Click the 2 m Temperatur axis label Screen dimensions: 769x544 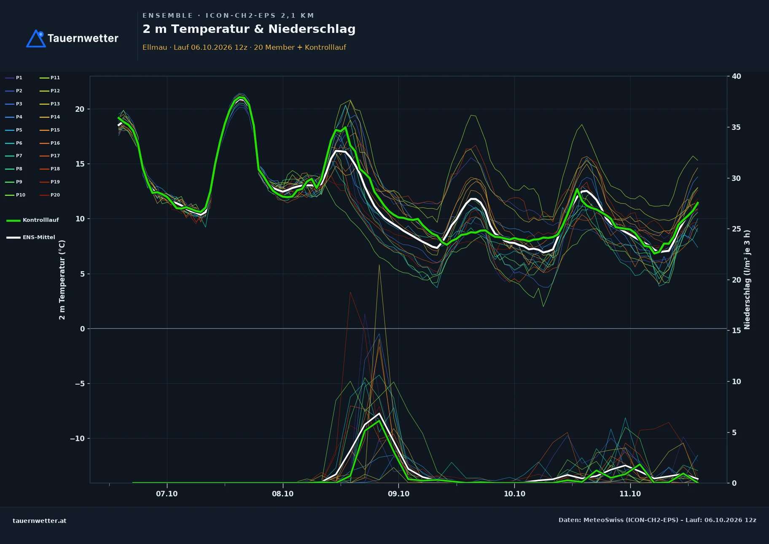point(62,280)
